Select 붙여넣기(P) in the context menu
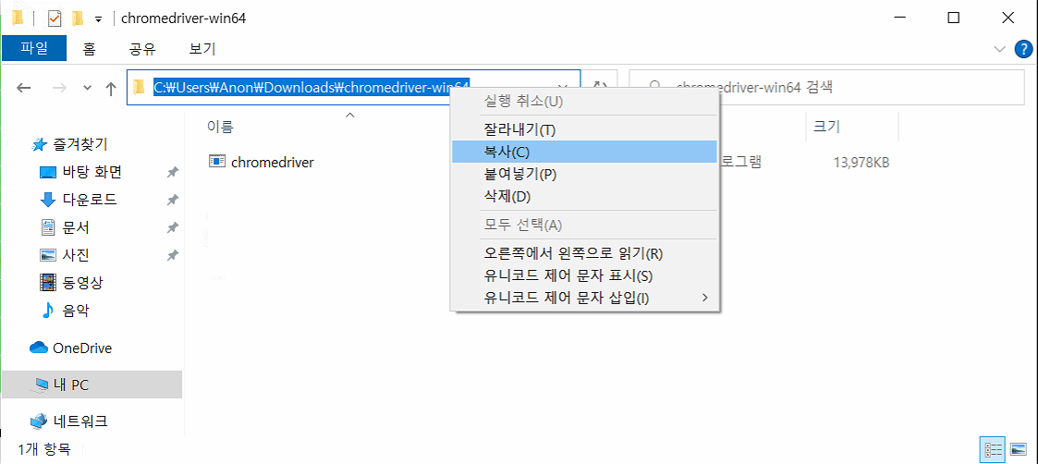The image size is (1038, 464). click(584, 174)
